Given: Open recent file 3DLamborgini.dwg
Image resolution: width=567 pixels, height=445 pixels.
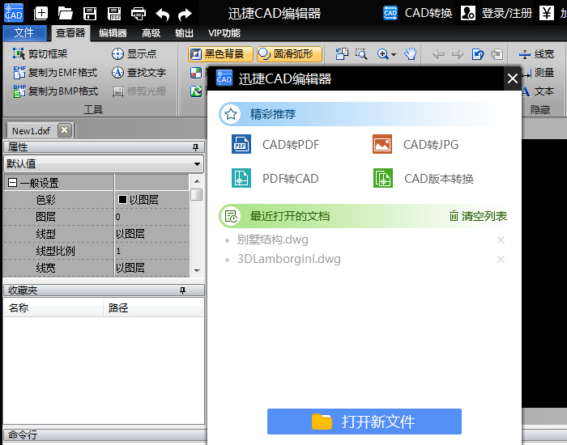Looking at the screenshot, I should pos(289,259).
